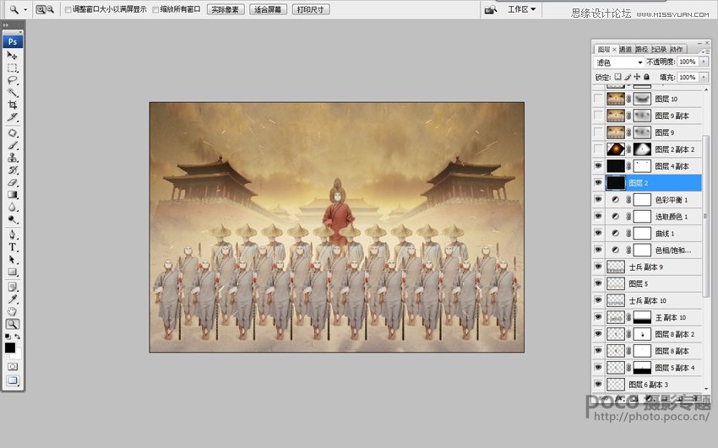
Task: Select the Clone Stamp tool
Action: pos(13,158)
